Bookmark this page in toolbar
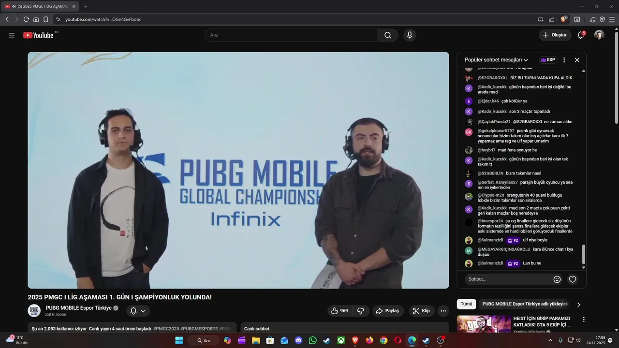The width and height of the screenshot is (619, 348). click(45, 19)
